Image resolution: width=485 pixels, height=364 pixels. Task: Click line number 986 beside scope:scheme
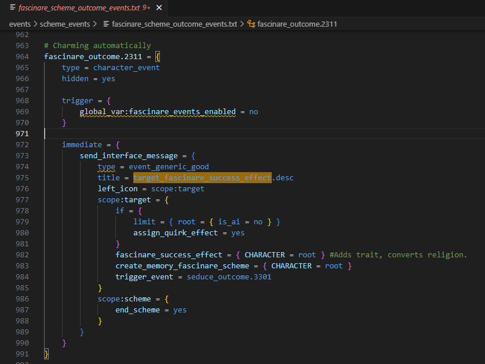coord(22,299)
